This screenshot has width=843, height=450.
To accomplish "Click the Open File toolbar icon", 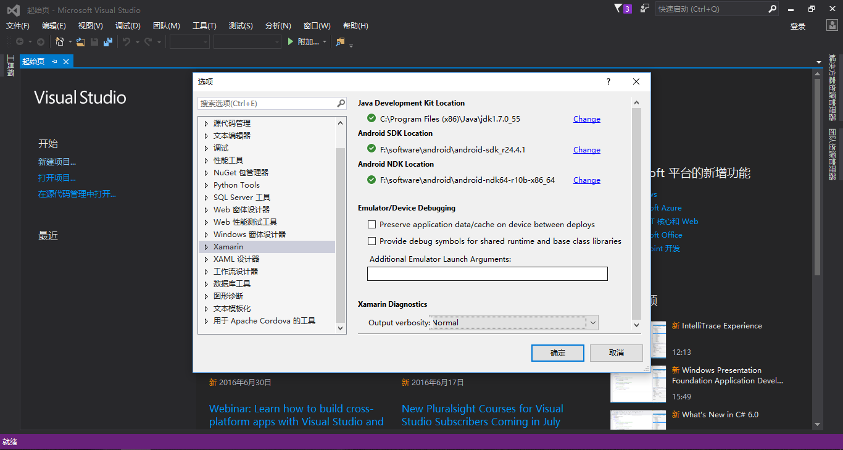I will point(81,42).
